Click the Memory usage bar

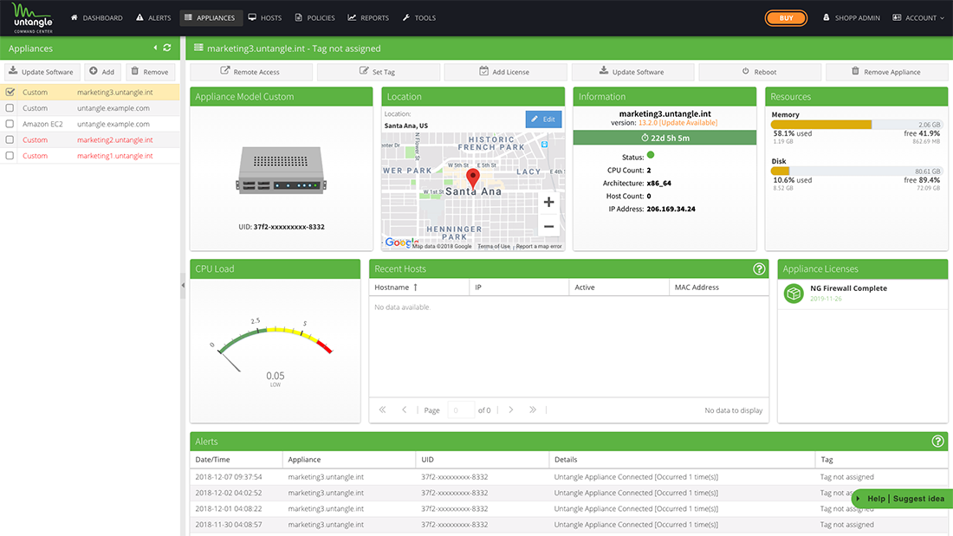click(856, 125)
